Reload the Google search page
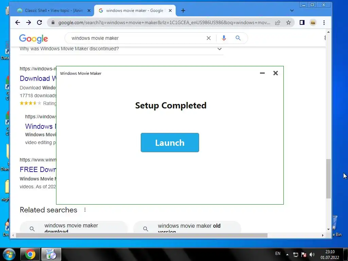Viewport: 348px width, 261px height. coord(39,22)
